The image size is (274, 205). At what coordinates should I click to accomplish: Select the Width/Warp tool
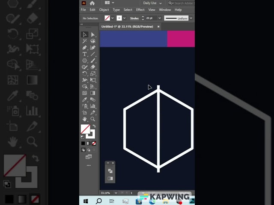click(x=85, y=80)
